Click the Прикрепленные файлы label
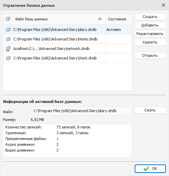The image size is (169, 176). pos(26,139)
